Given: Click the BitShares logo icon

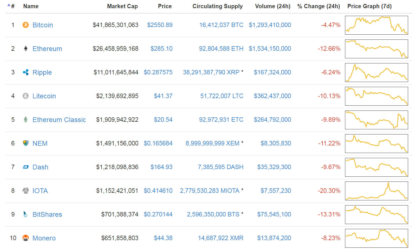Looking at the screenshot, I should point(26,214).
